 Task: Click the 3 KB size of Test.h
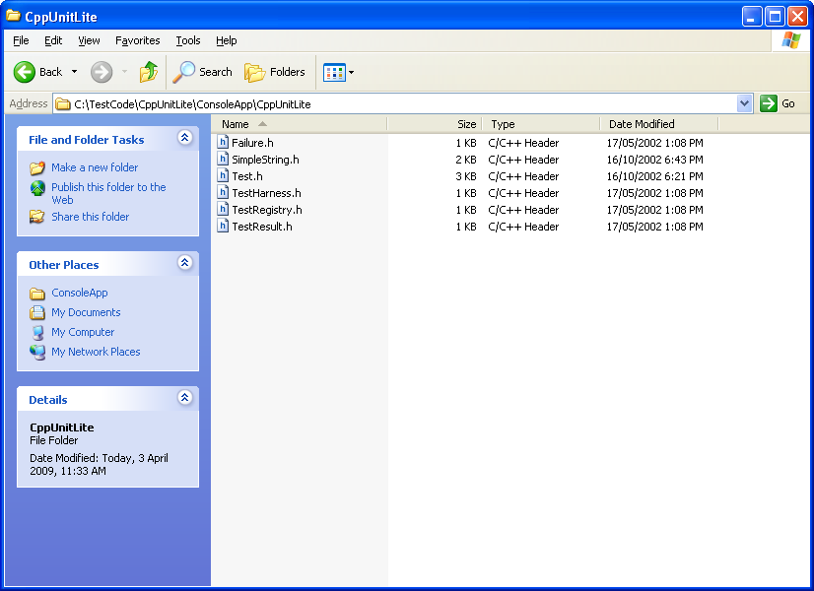tap(466, 176)
